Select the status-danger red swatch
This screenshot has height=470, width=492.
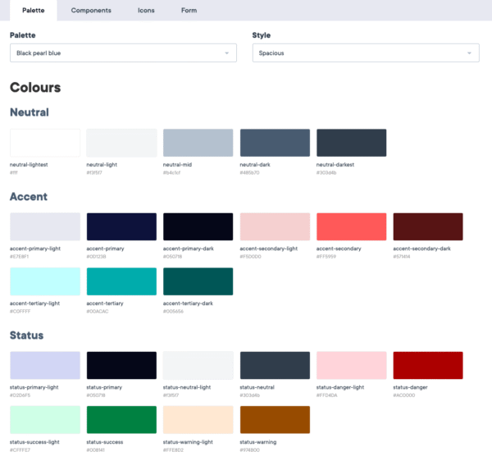[427, 365]
